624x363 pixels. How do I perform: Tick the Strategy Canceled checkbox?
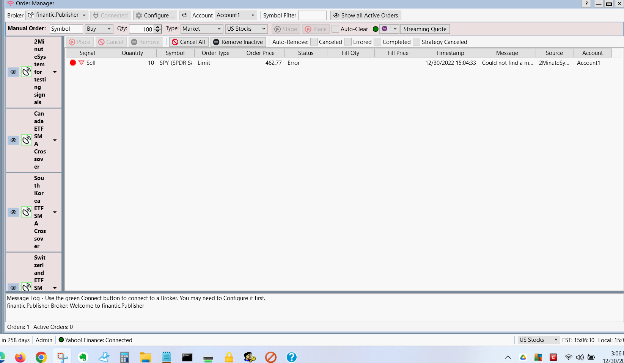point(417,42)
